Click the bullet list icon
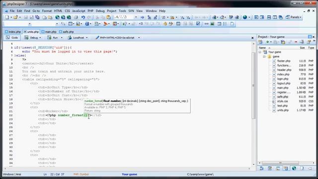The height and width of the screenshot is (179, 318). pyautogui.click(x=225, y=24)
